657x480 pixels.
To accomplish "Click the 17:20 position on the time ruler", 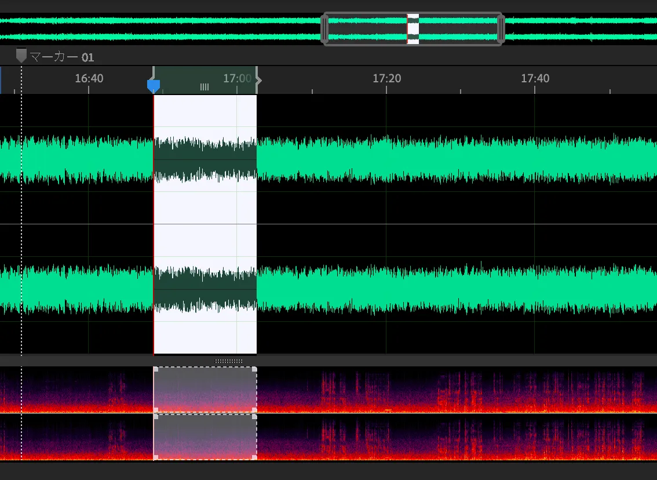I will tap(386, 78).
